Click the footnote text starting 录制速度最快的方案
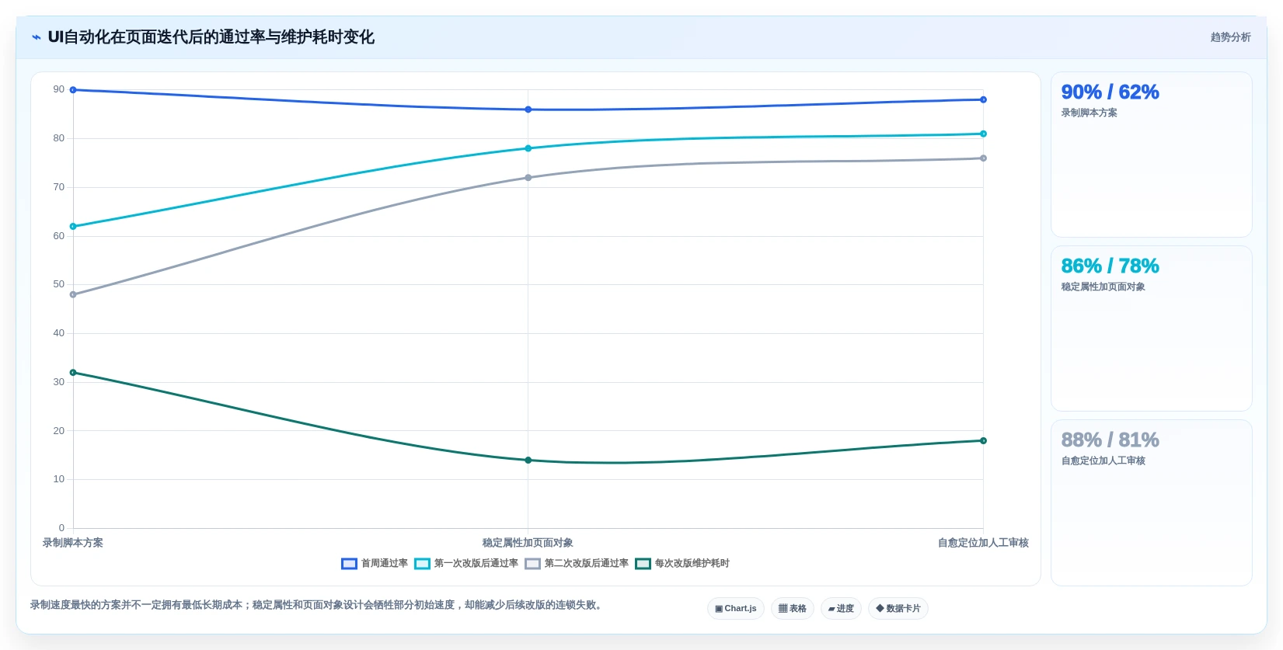 click(317, 605)
